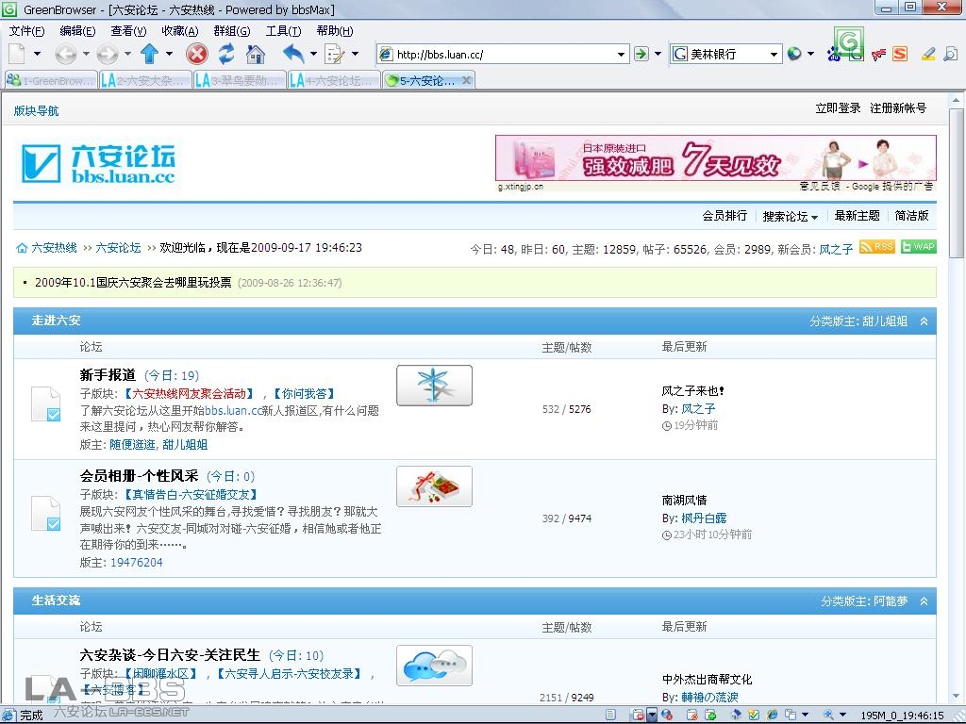Viewport: 966px width, 724px height.
Task: Click the Stop loading toolbar icon
Action: coord(196,54)
